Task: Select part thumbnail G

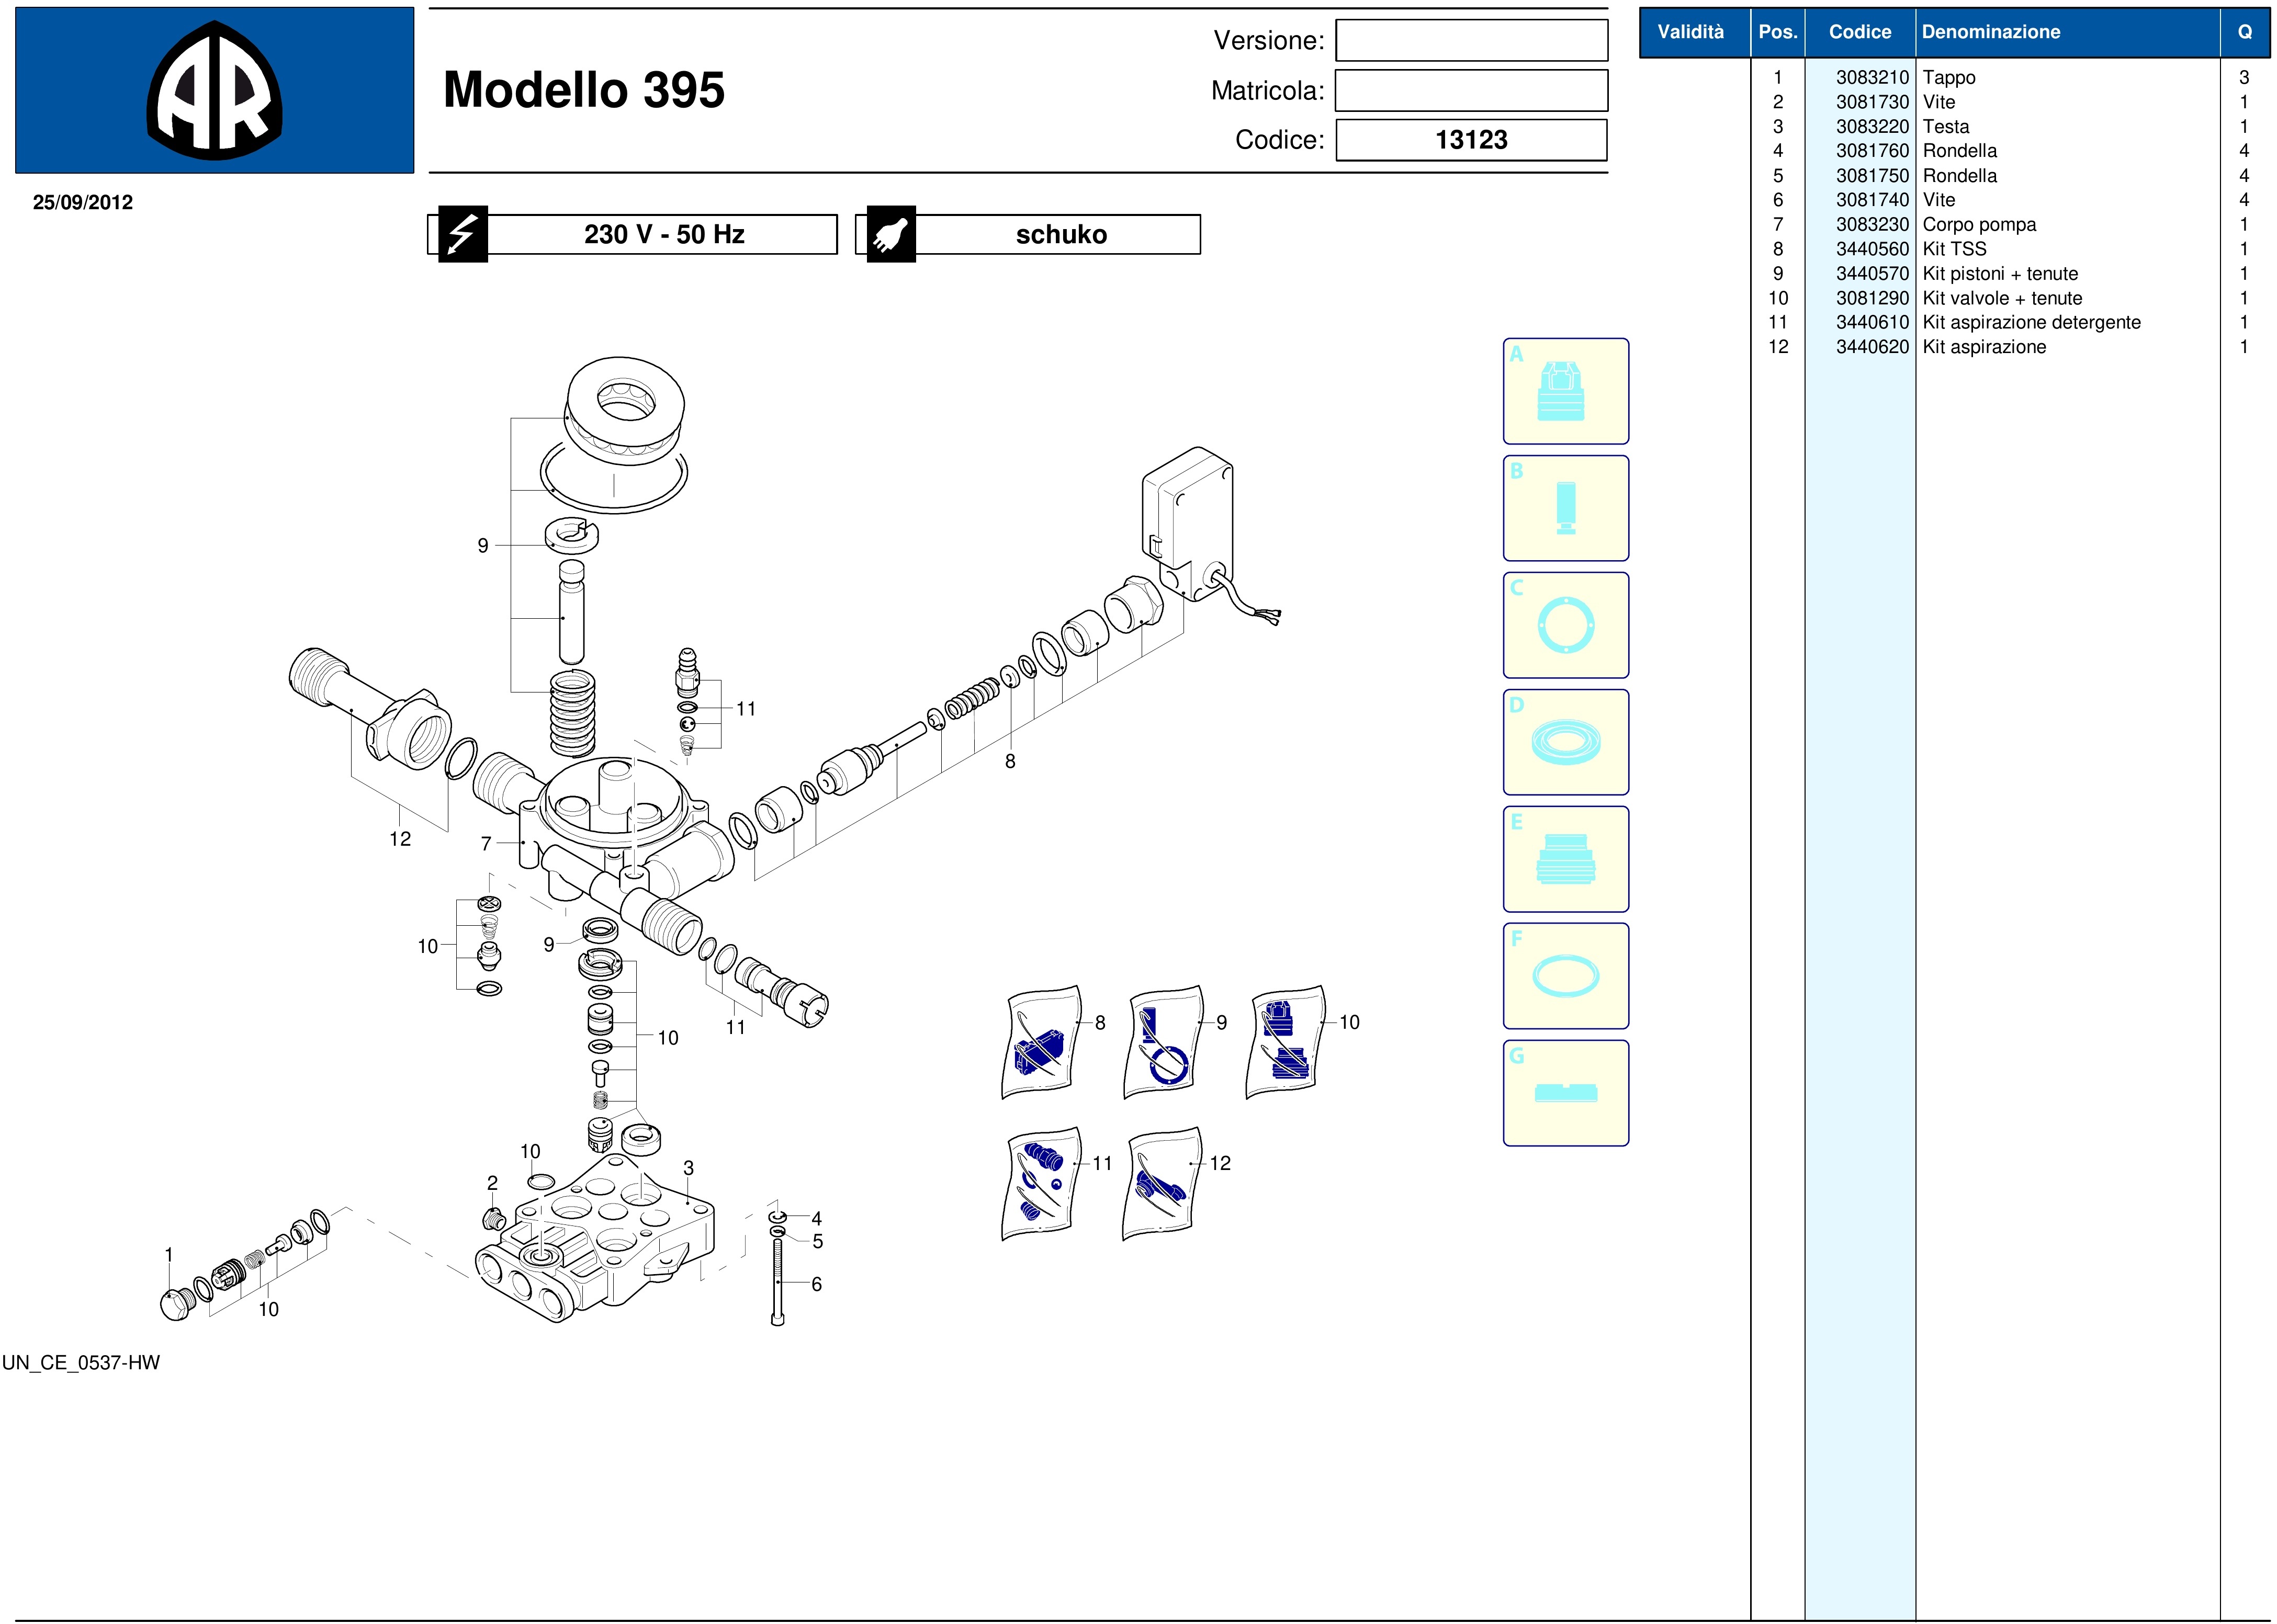Action: pos(1565,1093)
